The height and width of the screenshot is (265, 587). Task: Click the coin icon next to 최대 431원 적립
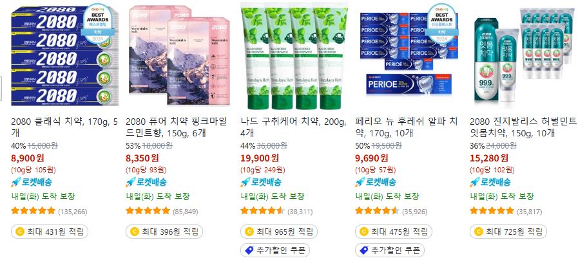tap(19, 232)
